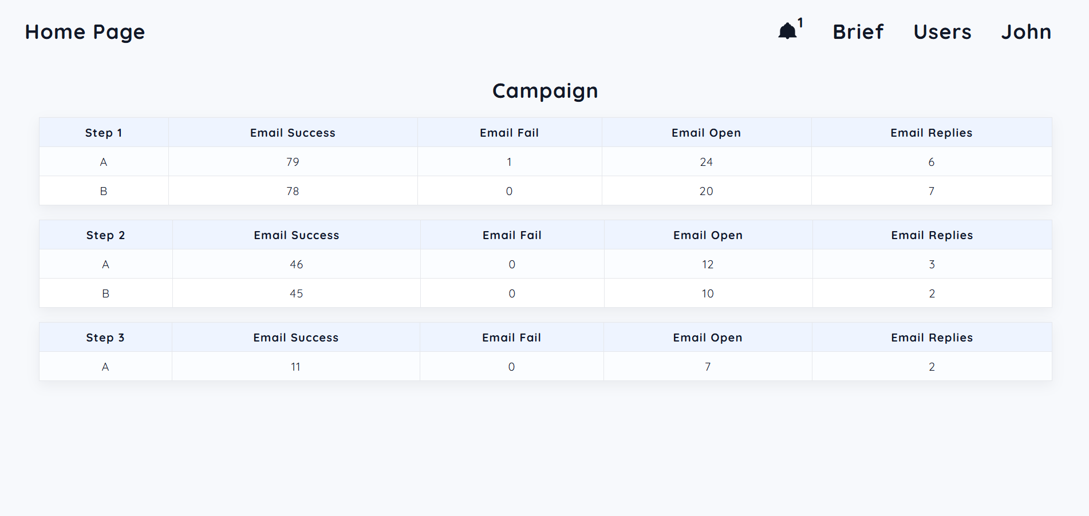Image resolution: width=1089 pixels, height=516 pixels.
Task: Click the Home Page title link
Action: tap(85, 32)
